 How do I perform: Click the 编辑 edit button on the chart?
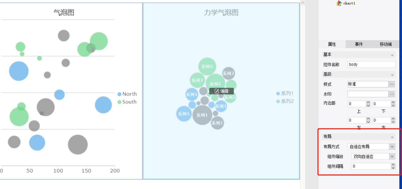point(222,91)
